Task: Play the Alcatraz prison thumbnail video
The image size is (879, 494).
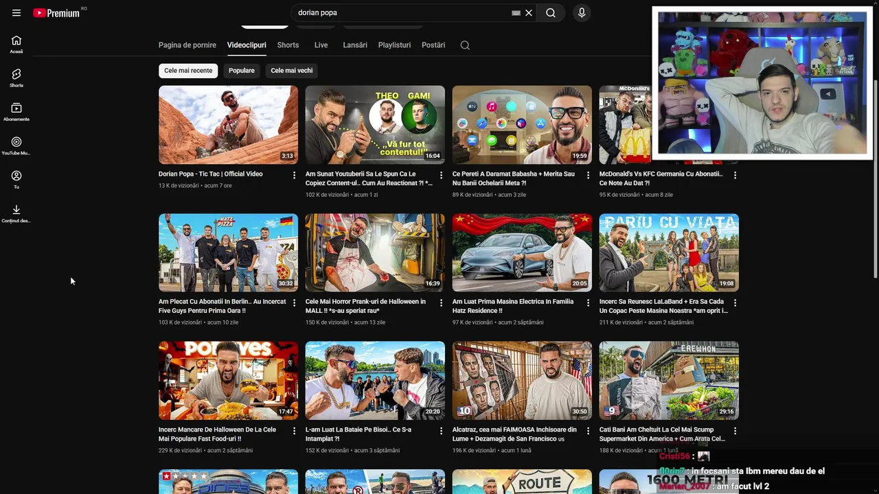Action: tap(522, 381)
